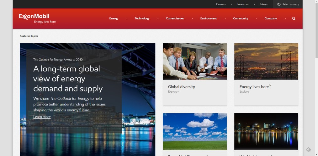Click the power lines at sunset thumbnail

click(266, 61)
